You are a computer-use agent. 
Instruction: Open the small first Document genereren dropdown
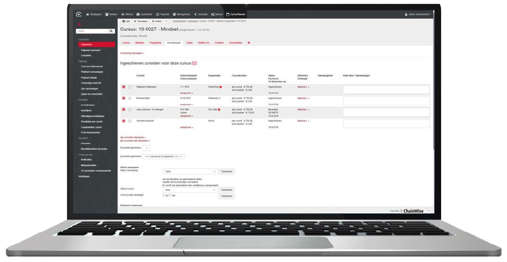[146, 148]
